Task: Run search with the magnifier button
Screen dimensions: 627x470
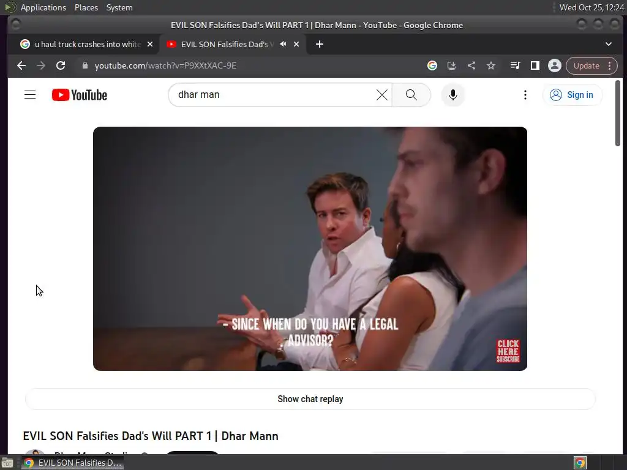Action: pos(411,95)
